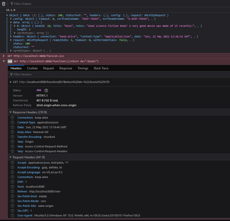This screenshot has width=230, height=221.
Task: Collapse the Response Headers section
Action: 11,112
